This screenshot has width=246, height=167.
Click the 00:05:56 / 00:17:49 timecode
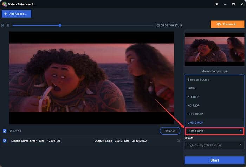pos(169,25)
